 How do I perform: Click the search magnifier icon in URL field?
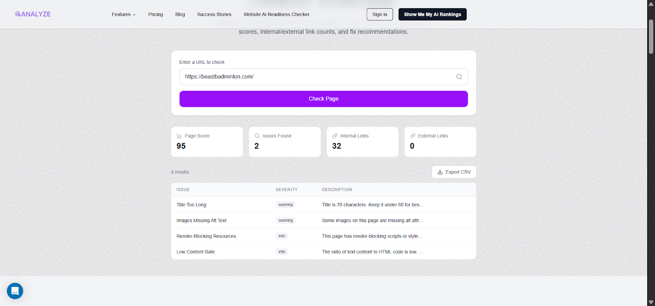click(459, 77)
